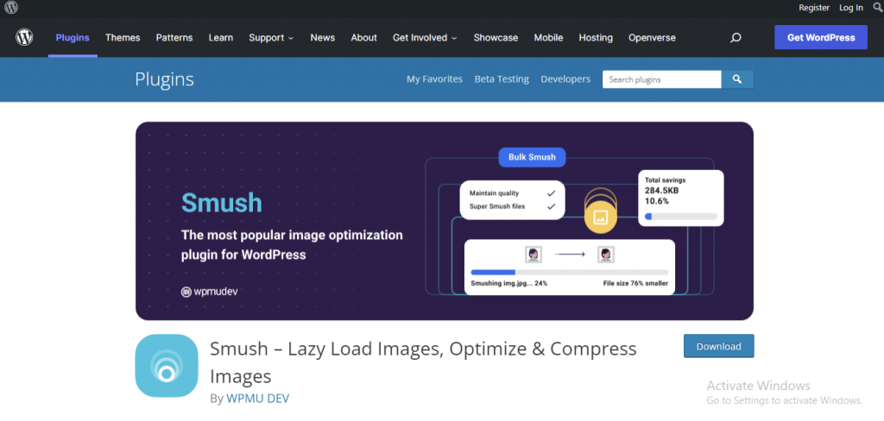Click the Log In link
Viewport: 884px width, 421px height.
pyautogui.click(x=850, y=8)
